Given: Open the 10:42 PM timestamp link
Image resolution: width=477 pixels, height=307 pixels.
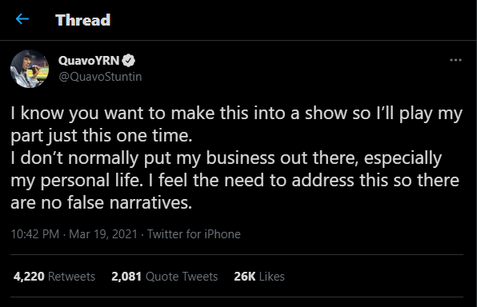Looking at the screenshot, I should (x=35, y=234).
